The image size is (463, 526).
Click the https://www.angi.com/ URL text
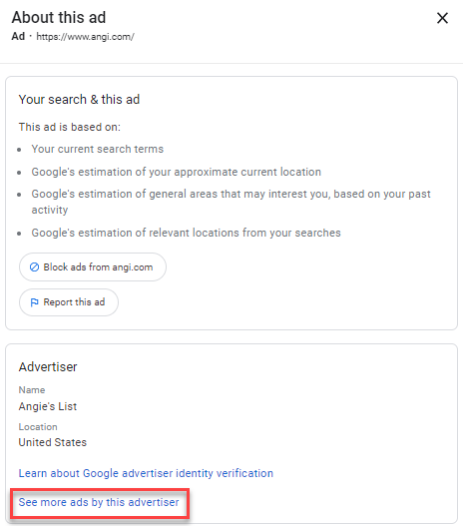pyautogui.click(x=85, y=37)
